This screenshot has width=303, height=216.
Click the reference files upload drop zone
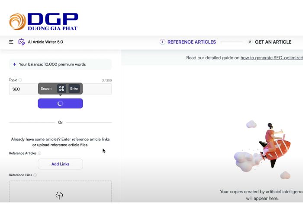pyautogui.click(x=60, y=191)
